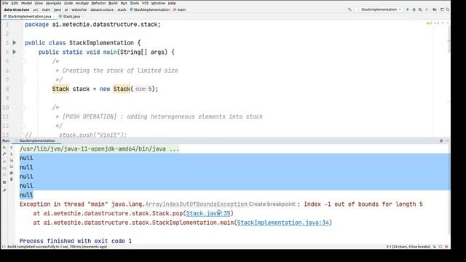Click the Print icon in Run console
Viewport: 466px width, 262px height.
12,173
